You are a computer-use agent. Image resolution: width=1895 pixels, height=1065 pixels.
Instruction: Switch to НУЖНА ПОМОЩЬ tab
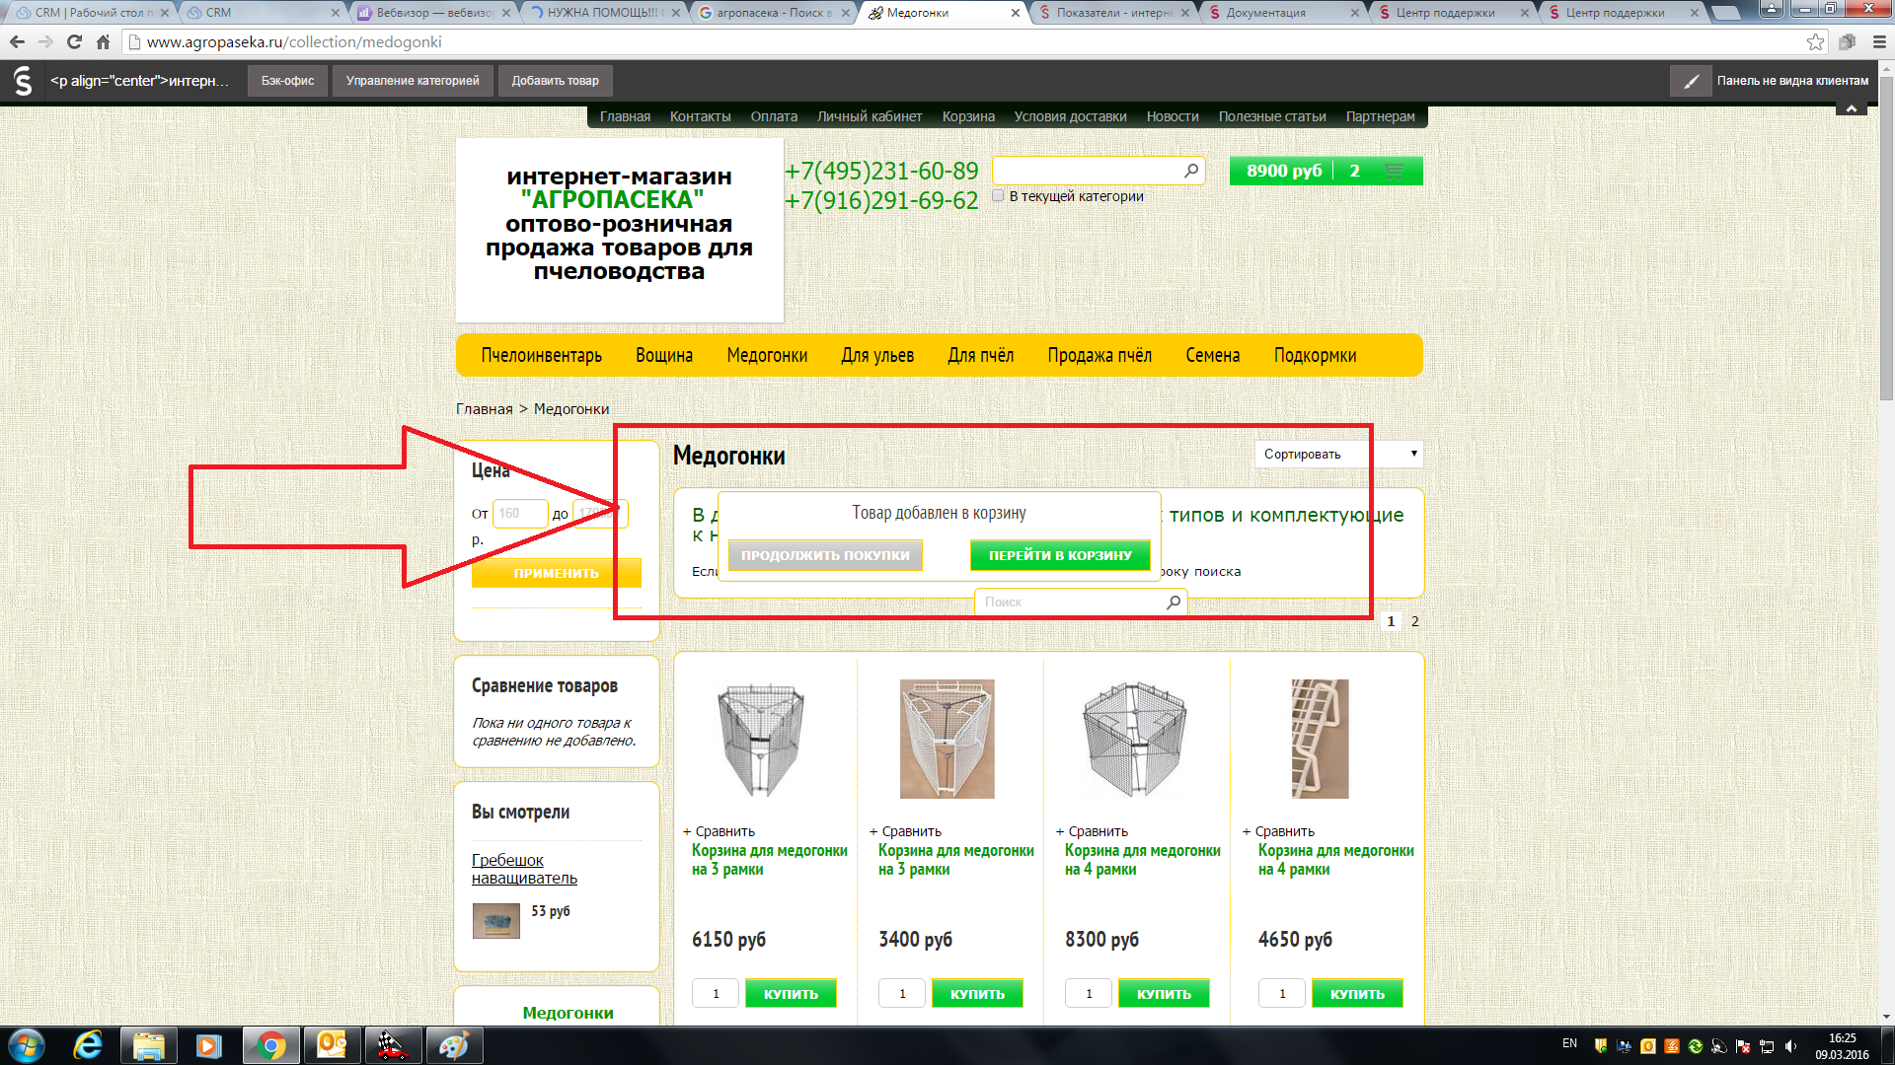[604, 13]
